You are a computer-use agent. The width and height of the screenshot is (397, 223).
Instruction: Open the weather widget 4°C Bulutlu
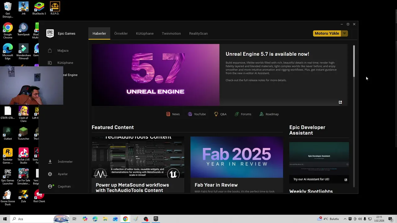coord(328,219)
